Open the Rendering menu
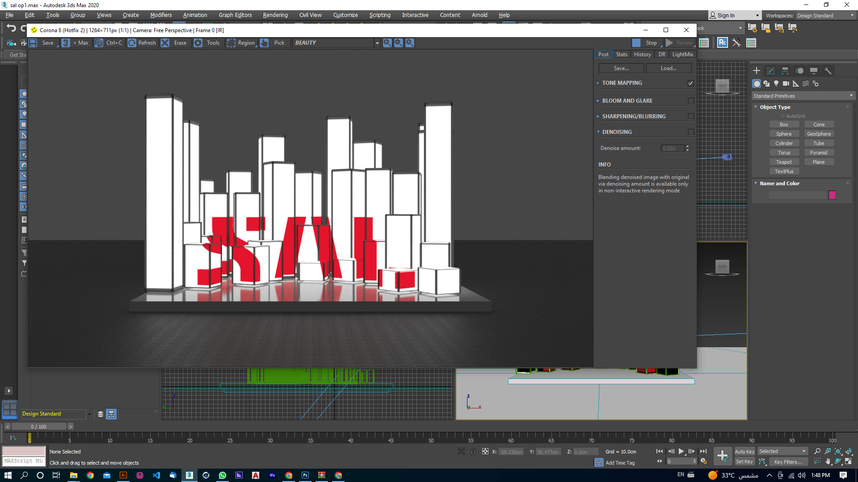The image size is (858, 482). (x=275, y=15)
